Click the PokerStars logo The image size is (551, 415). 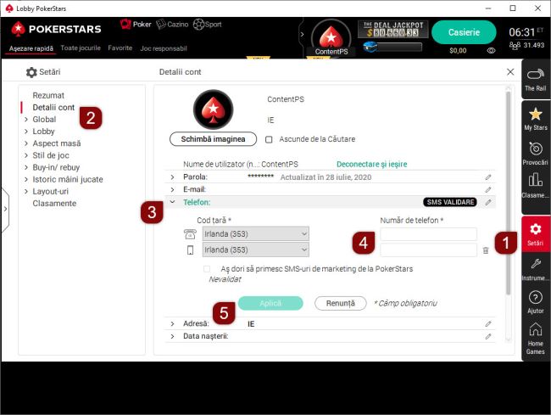pos(56,29)
